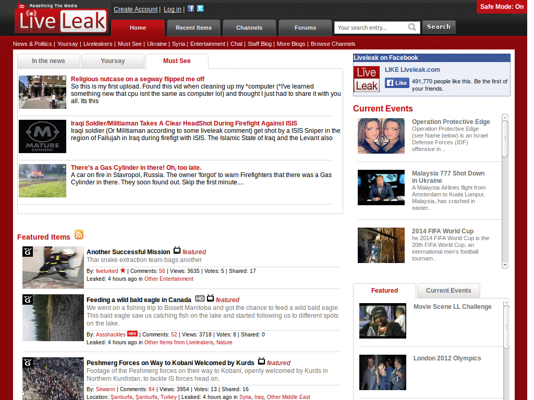
Task: Open the Current Events tab in sidebar
Action: click(448, 291)
